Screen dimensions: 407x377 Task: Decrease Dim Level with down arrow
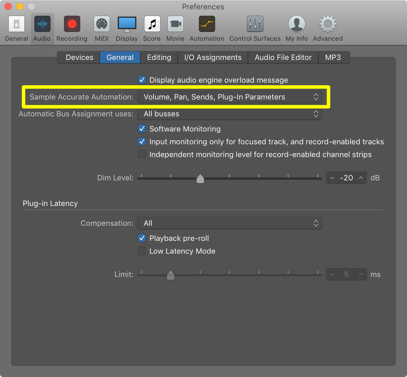(x=332, y=178)
